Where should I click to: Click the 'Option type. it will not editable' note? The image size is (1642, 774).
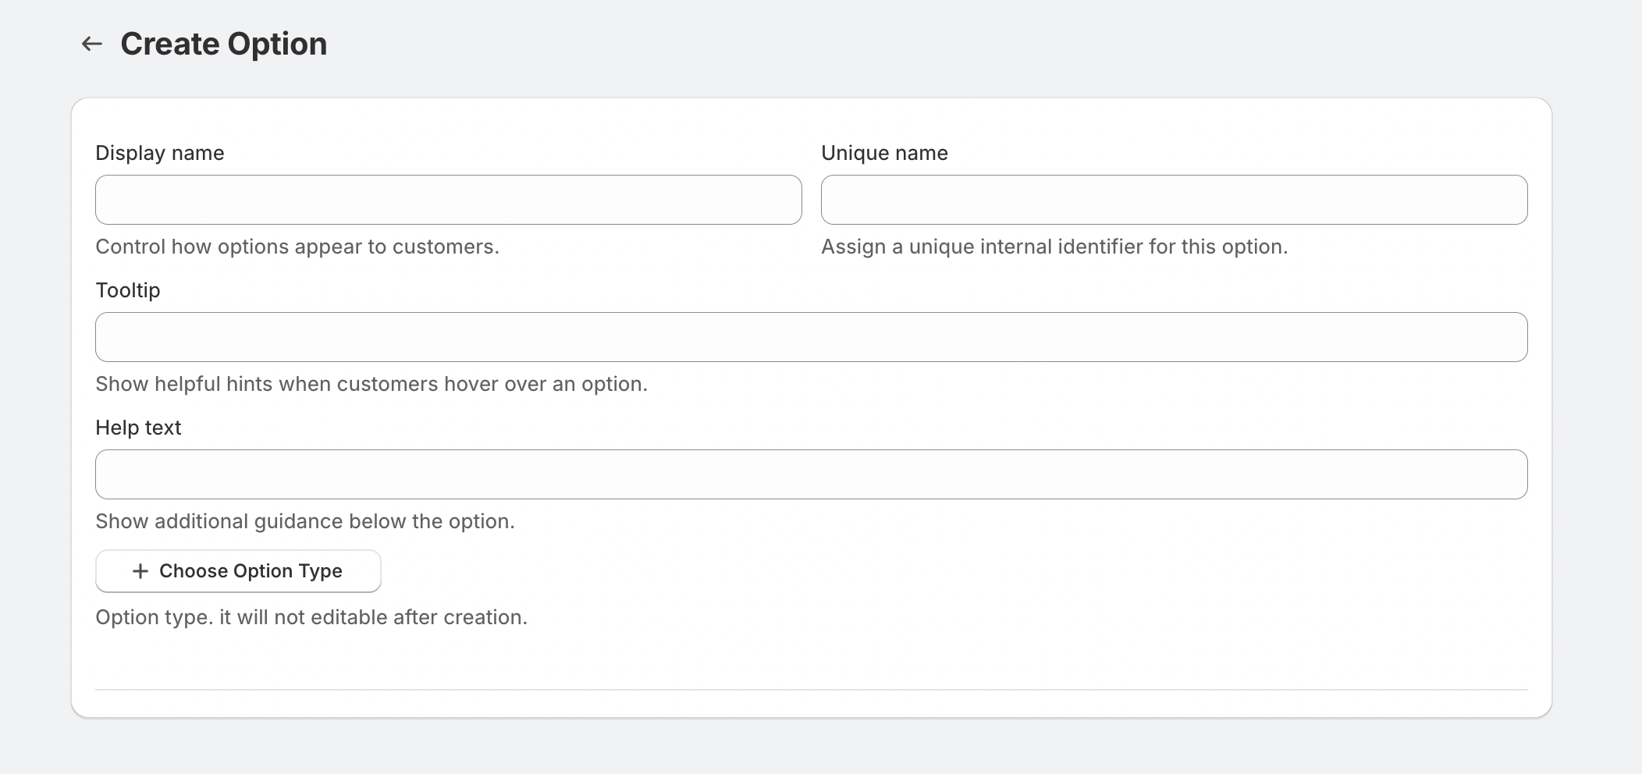(311, 617)
